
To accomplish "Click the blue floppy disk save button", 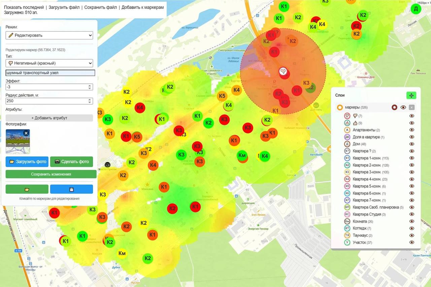I will point(71,189).
